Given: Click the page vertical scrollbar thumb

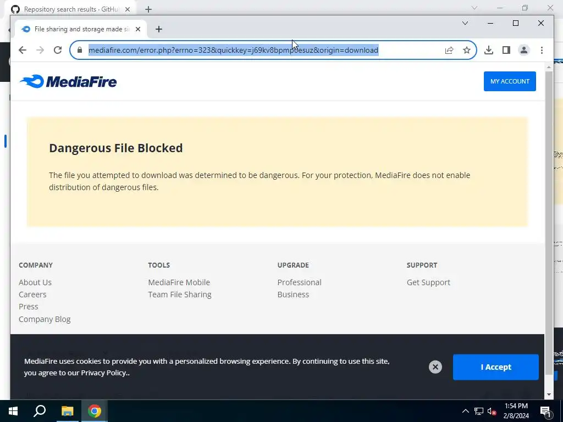Looking at the screenshot, I should (549, 223).
